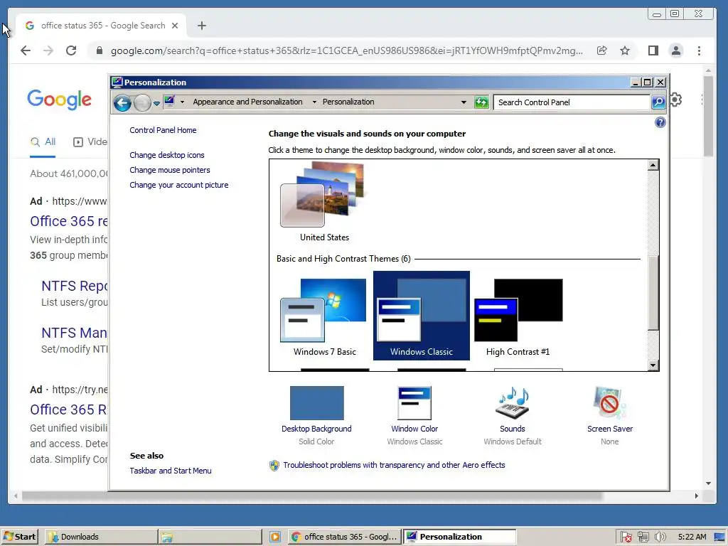Click Chrome's forward button

48,50
